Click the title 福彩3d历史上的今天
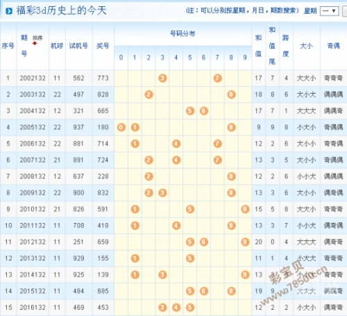The image size is (347, 316). pos(61,10)
